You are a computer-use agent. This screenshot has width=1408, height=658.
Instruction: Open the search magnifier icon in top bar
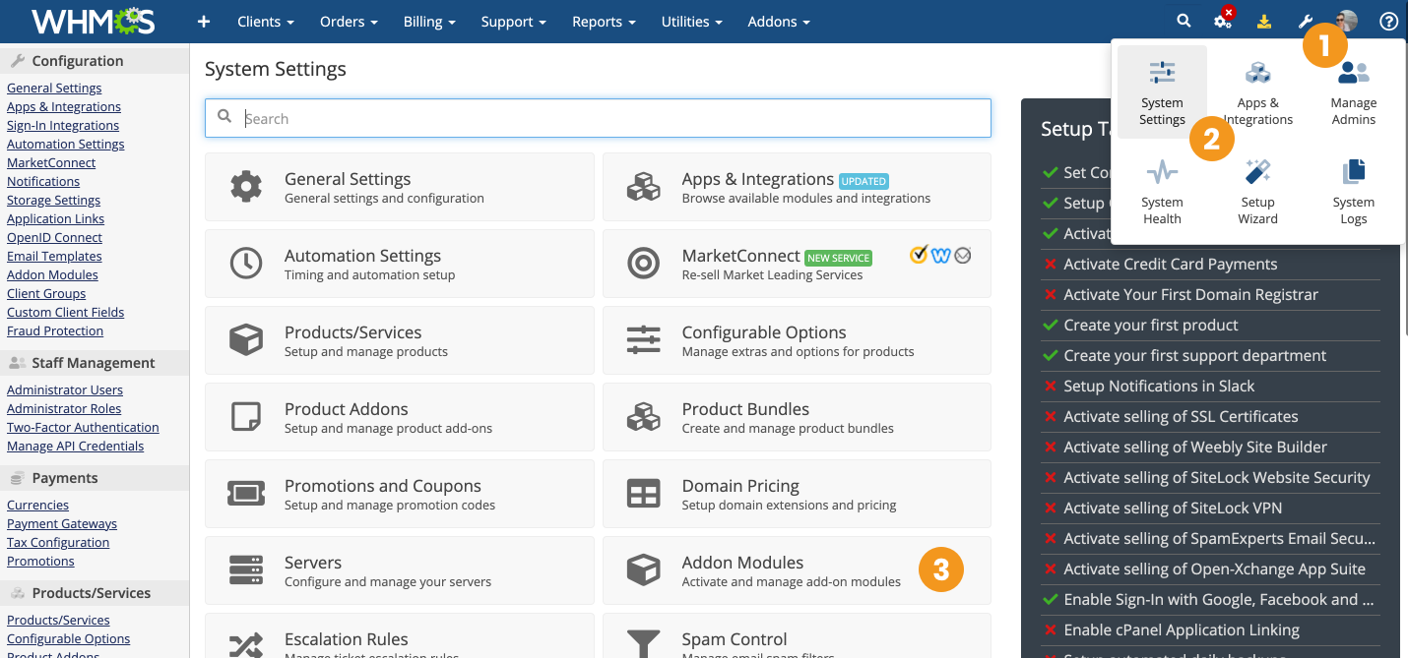point(1184,21)
